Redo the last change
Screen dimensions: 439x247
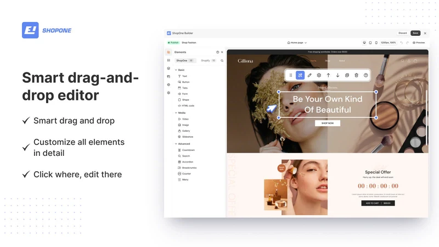407,43
